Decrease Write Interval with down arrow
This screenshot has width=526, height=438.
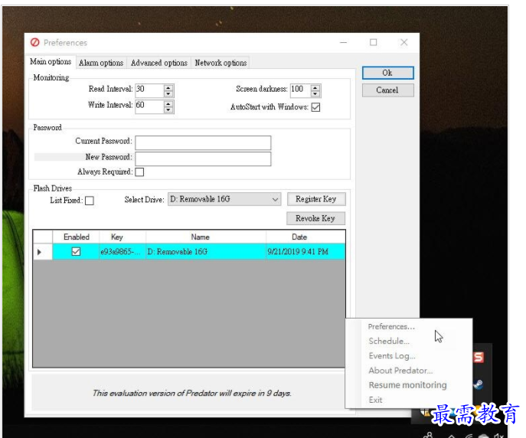coord(168,110)
